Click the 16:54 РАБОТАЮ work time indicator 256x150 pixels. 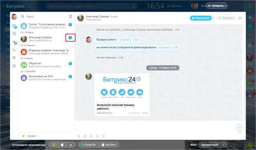tap(164, 6)
